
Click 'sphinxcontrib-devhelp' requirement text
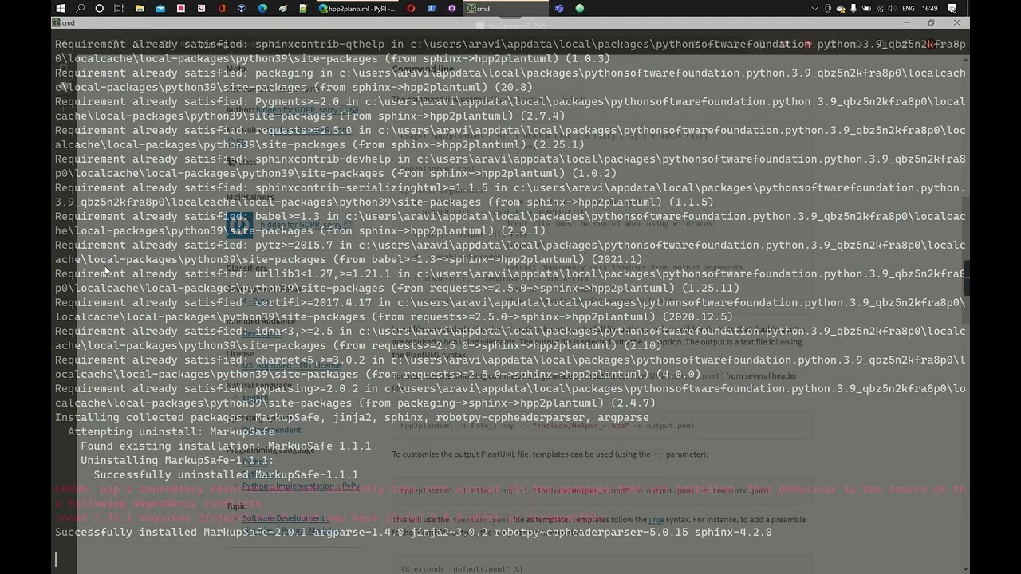tap(323, 159)
